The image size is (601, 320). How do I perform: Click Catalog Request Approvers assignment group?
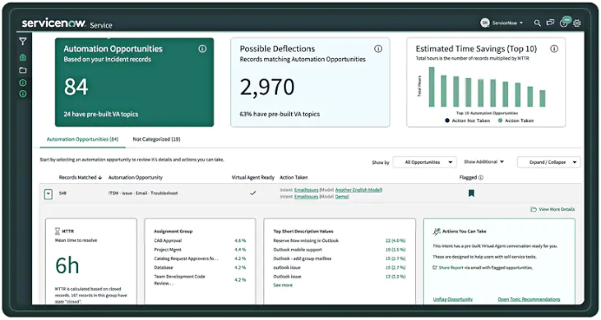click(x=186, y=258)
